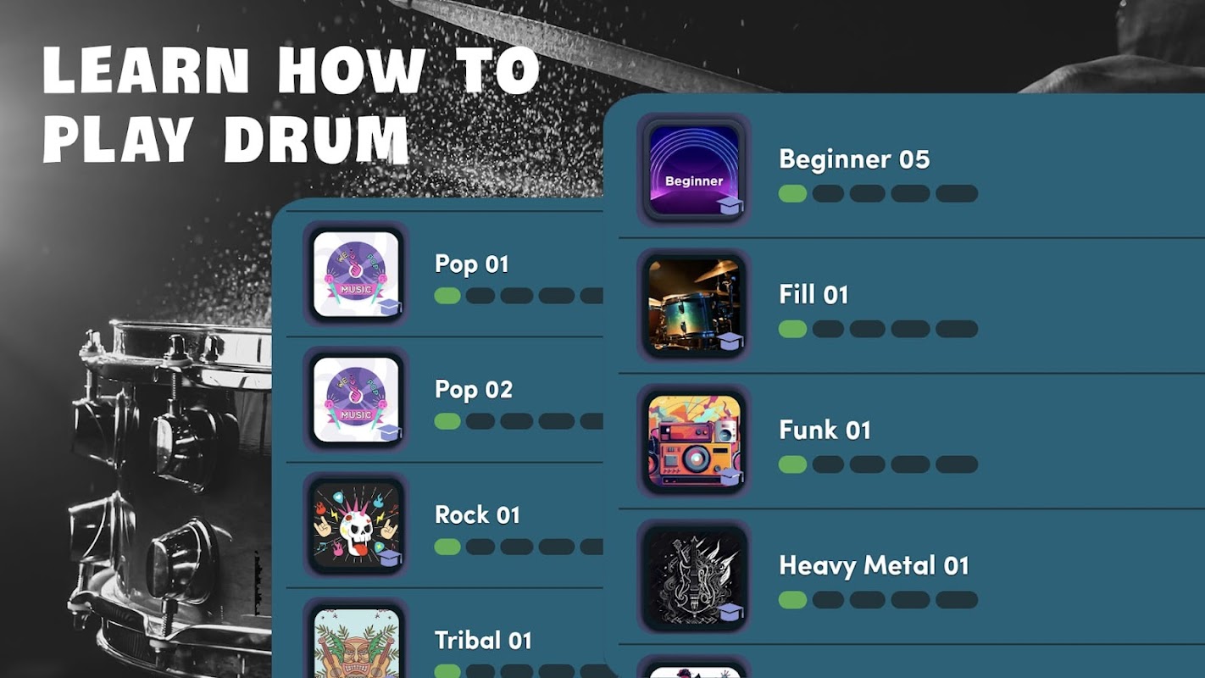Open the Heavy Metal 01 guitar icon
Image resolution: width=1205 pixels, height=678 pixels.
point(694,576)
